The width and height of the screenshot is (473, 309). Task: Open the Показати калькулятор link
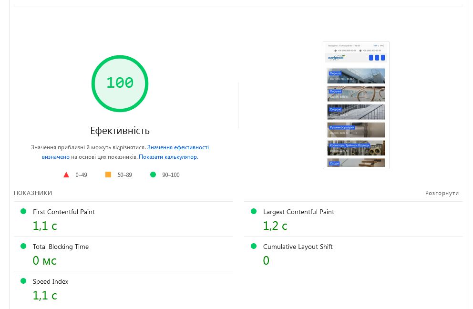(x=168, y=157)
